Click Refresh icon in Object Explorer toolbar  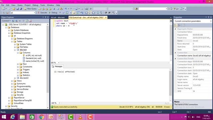pos(27,21)
